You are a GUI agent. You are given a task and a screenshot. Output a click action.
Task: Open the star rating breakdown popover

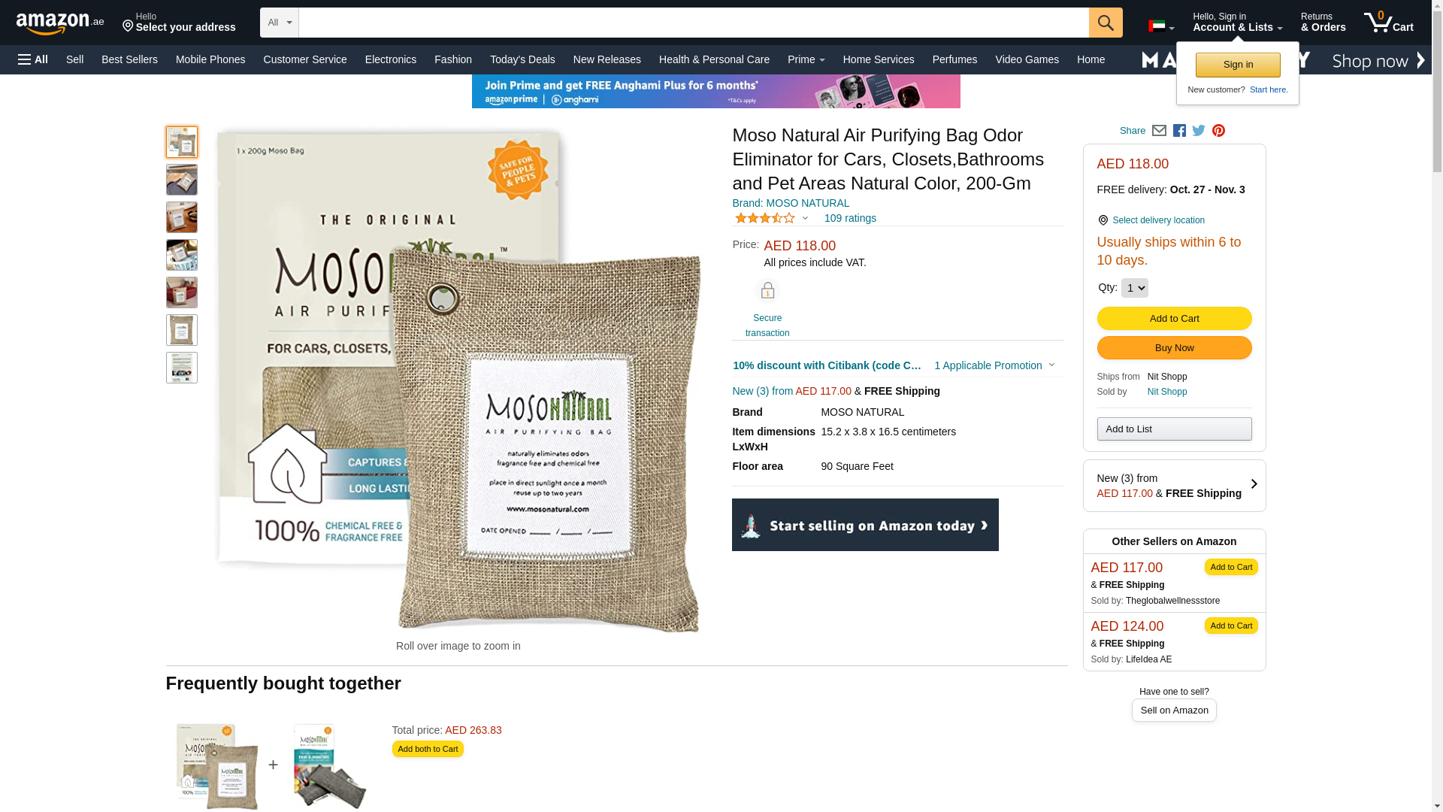771,218
